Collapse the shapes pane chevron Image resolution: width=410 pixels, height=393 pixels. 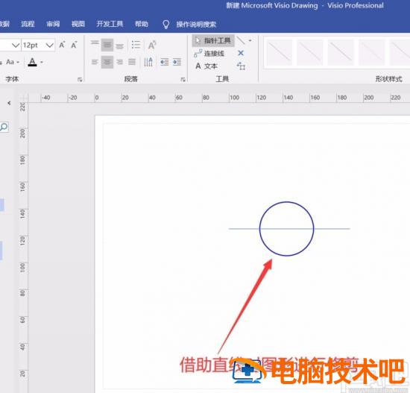(9, 103)
